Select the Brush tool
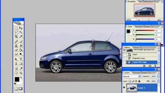This screenshot has height=93, width=165. [x=21, y=42]
